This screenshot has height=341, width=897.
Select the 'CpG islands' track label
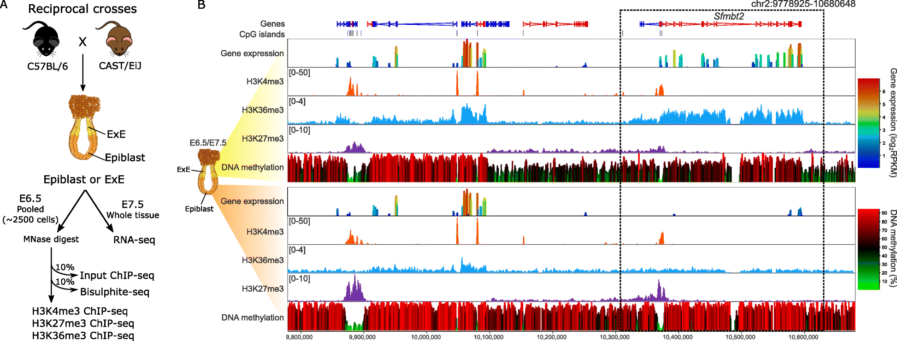[262, 35]
